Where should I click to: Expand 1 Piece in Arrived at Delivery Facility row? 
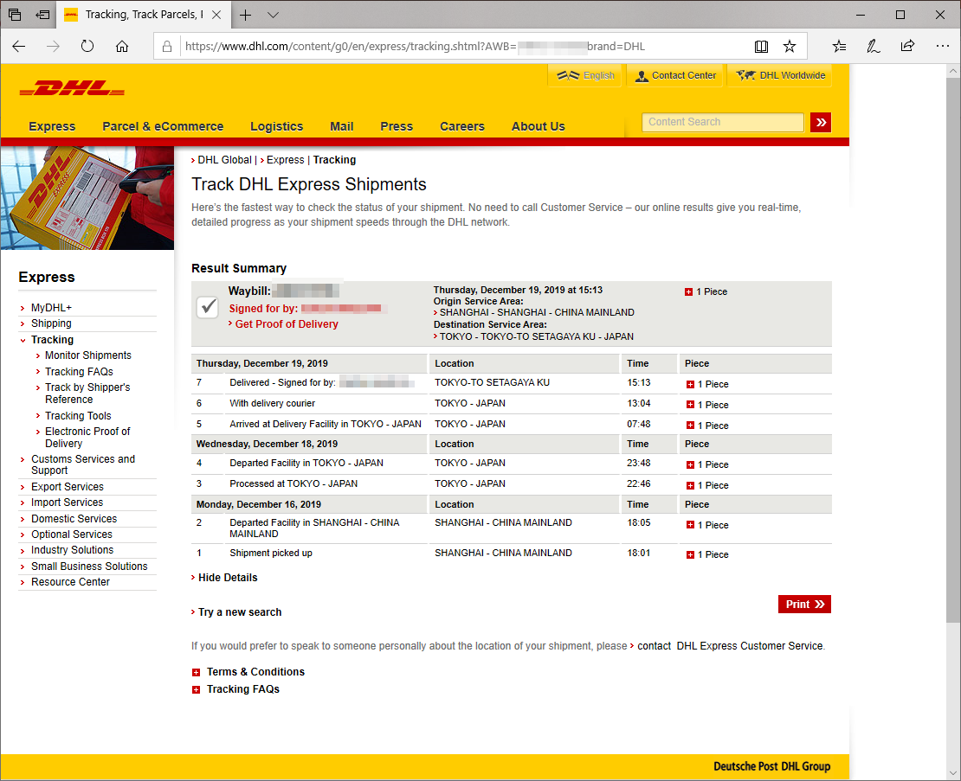pos(690,426)
